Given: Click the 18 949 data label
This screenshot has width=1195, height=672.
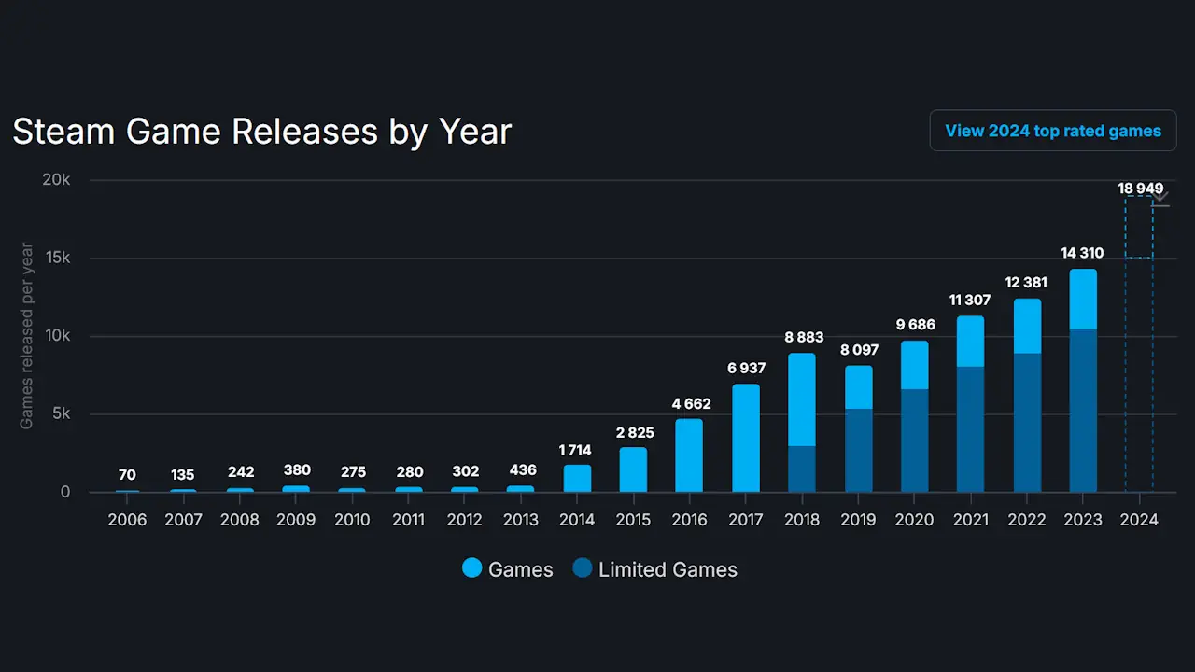Looking at the screenshot, I should (x=1139, y=189).
